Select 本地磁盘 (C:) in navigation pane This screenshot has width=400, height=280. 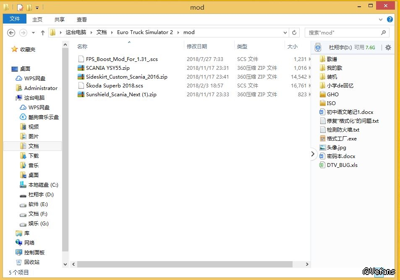coord(43,185)
